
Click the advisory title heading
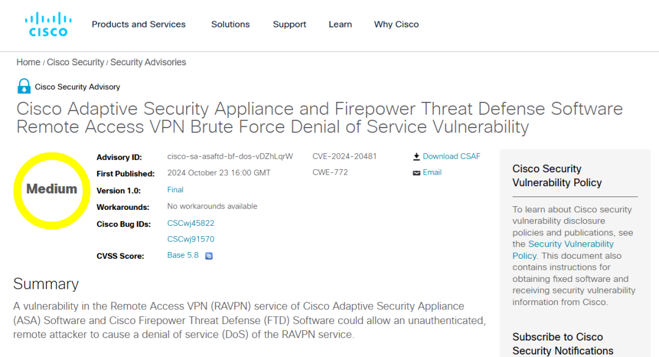coord(319,118)
